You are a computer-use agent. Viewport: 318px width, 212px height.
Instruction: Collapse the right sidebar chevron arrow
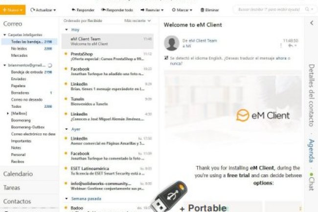(x=312, y=23)
